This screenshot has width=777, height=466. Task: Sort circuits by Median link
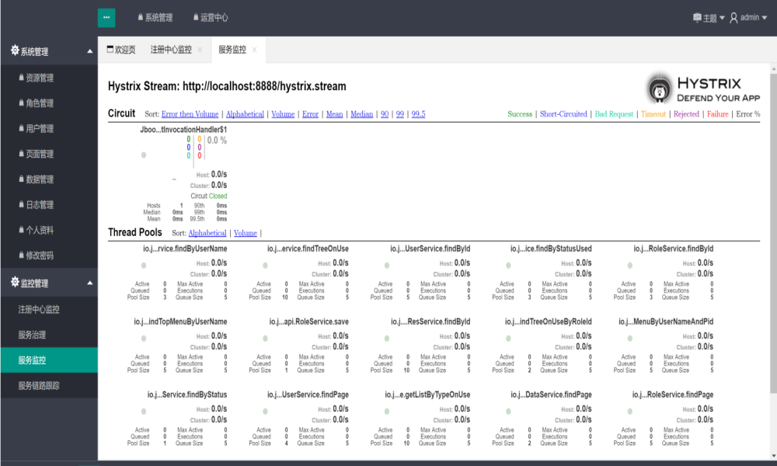coord(361,114)
